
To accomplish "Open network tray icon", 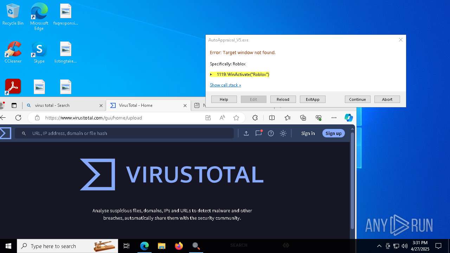I will point(396,246).
